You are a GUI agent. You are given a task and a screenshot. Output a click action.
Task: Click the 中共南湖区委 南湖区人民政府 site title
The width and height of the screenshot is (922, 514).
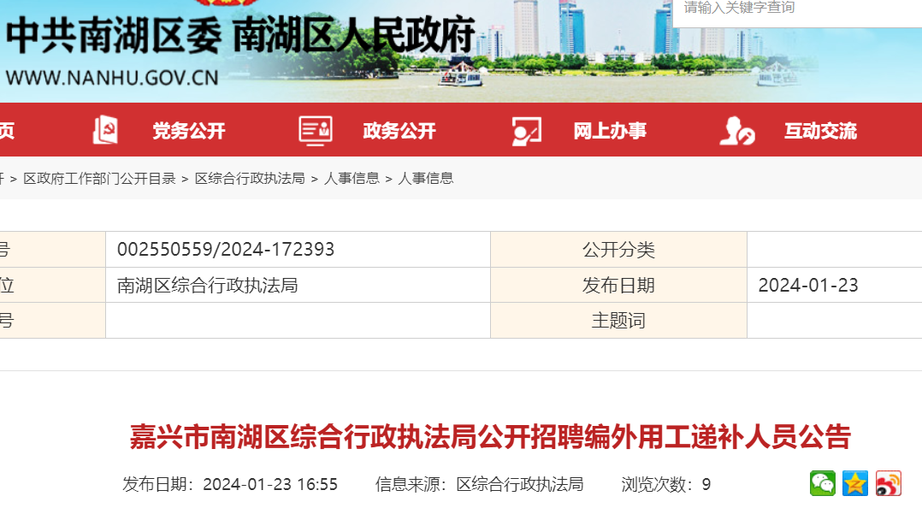[x=239, y=38]
